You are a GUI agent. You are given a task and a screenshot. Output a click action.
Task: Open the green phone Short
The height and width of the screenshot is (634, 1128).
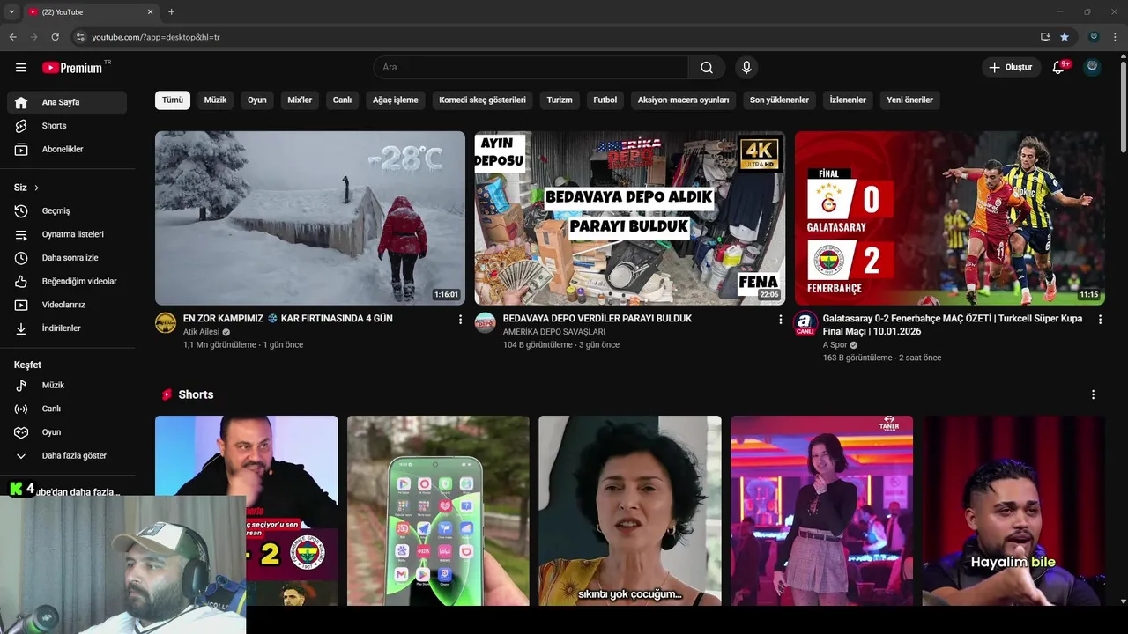(438, 511)
